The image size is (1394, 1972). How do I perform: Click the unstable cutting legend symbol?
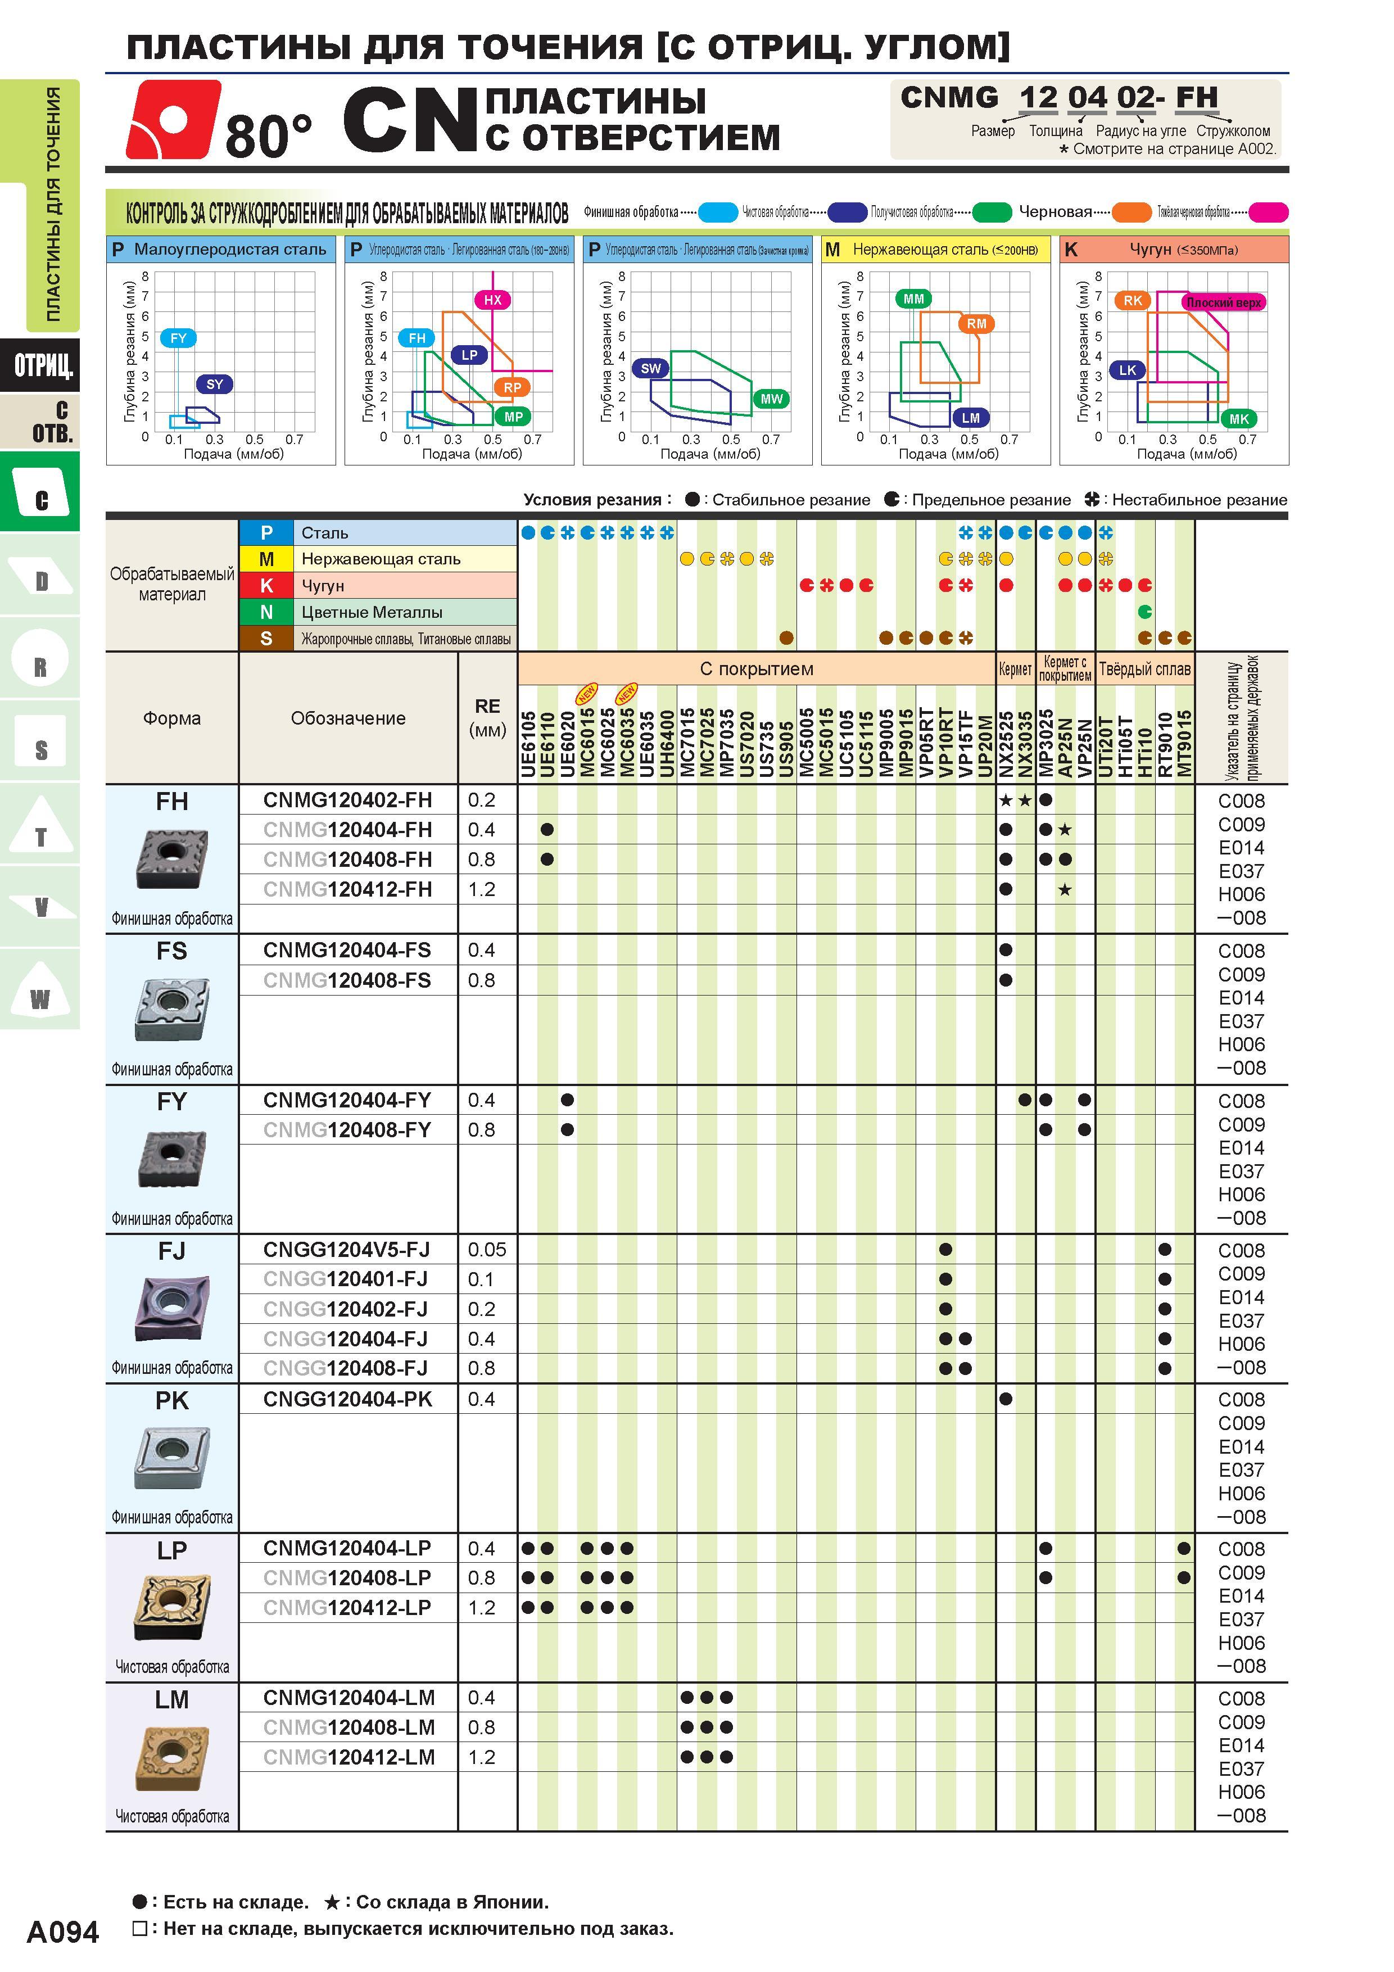coord(1092,500)
